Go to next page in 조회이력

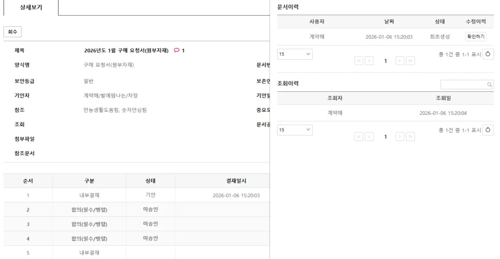tap(400, 136)
